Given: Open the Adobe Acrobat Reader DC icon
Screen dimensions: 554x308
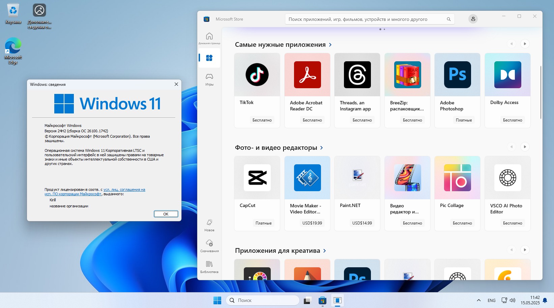Looking at the screenshot, I should click(307, 75).
